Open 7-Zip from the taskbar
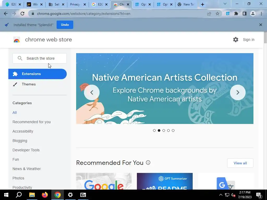267x200 pixels. [83, 195]
